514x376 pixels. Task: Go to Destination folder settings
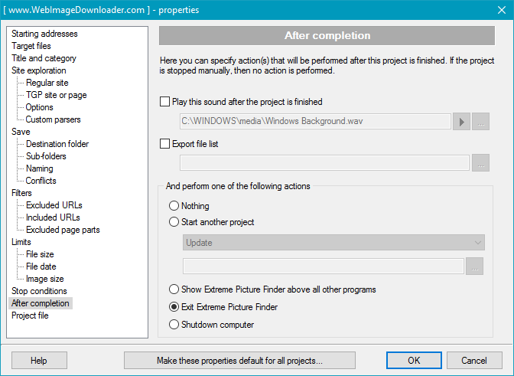(57, 144)
